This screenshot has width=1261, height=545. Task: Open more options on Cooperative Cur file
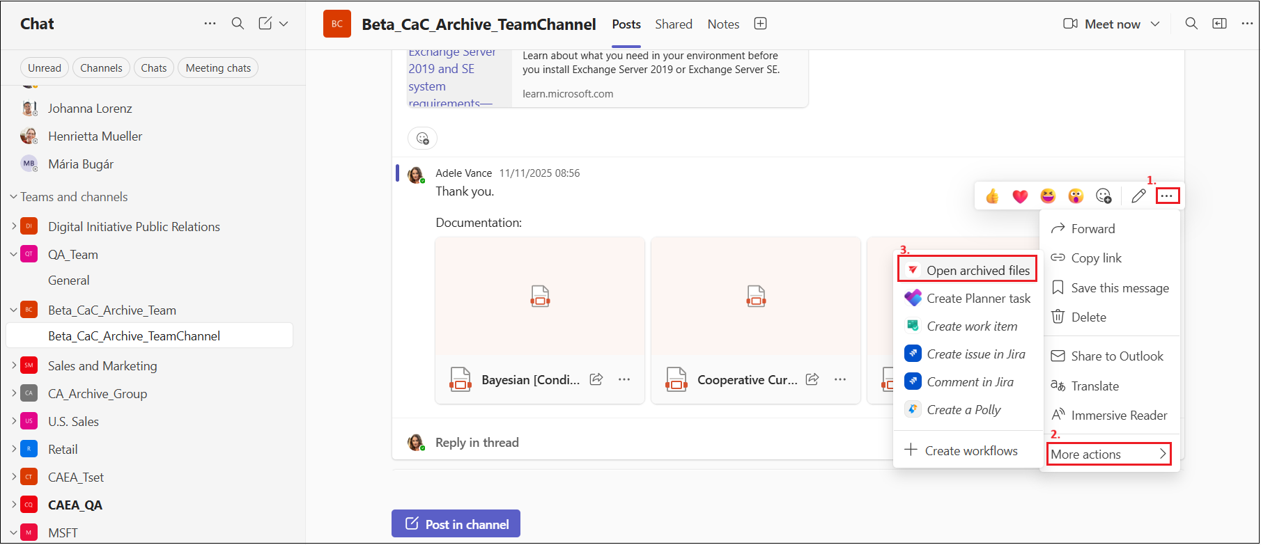click(x=840, y=379)
